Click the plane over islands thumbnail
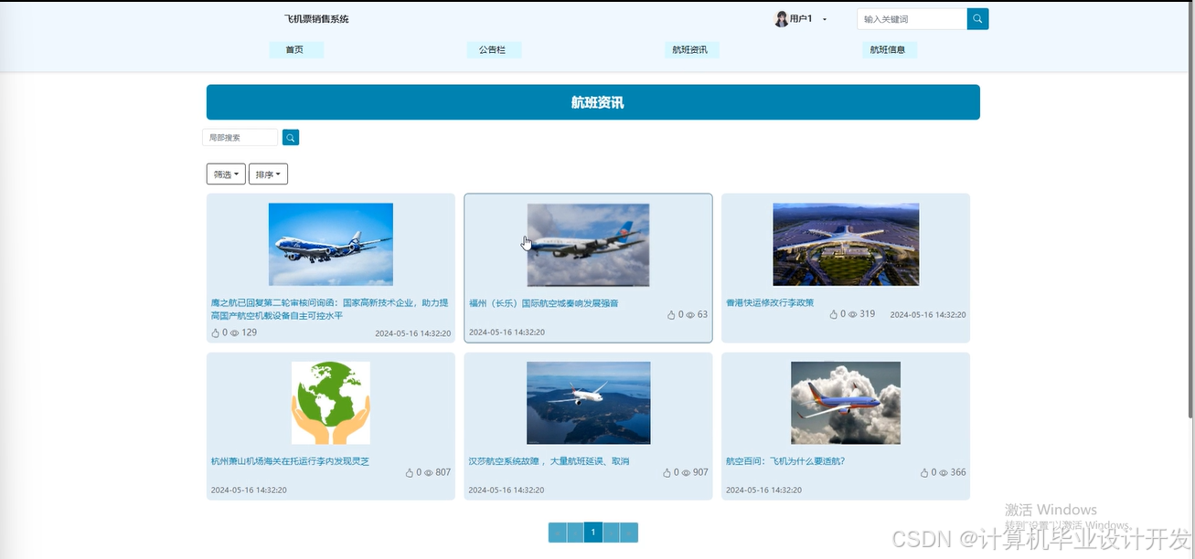 tap(589, 403)
